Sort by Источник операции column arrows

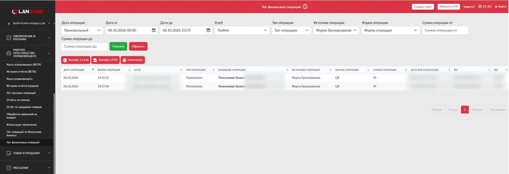click(x=331, y=70)
